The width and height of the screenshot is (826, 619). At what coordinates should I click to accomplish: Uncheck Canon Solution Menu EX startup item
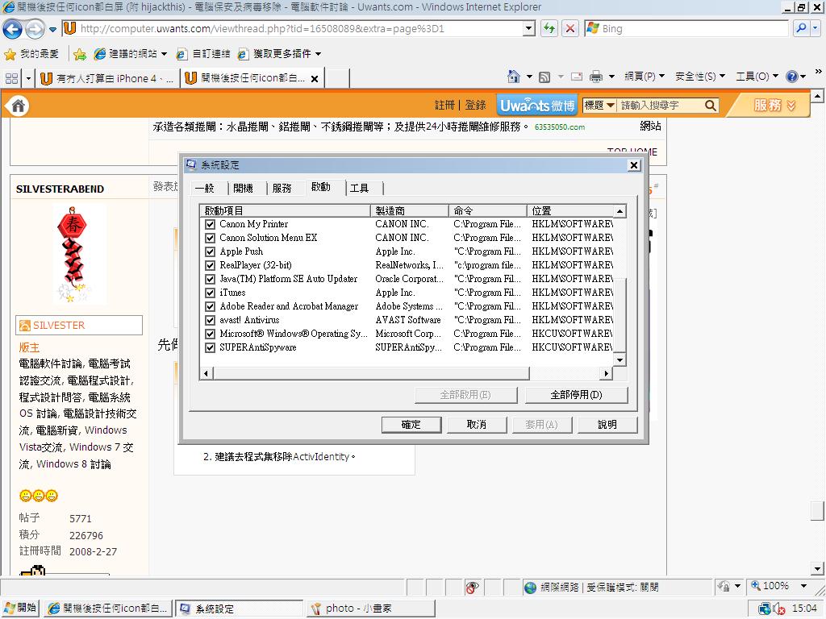(x=210, y=238)
